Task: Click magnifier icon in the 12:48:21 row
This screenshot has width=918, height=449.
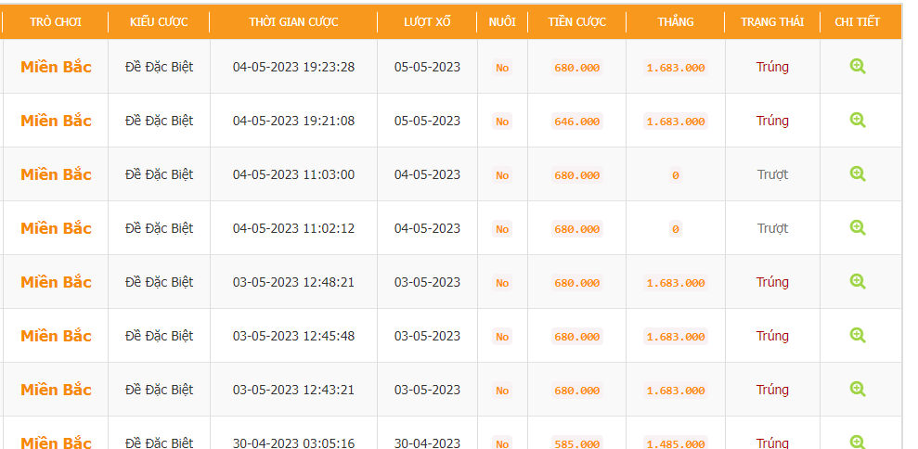Action: [x=857, y=282]
